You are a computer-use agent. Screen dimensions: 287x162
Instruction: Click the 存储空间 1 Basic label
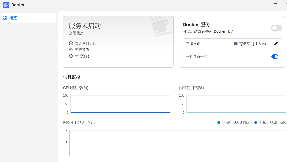[x=253, y=44]
